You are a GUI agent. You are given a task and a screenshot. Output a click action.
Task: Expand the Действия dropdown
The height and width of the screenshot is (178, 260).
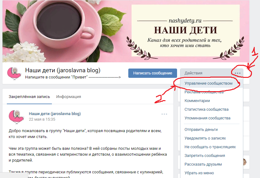(212, 73)
